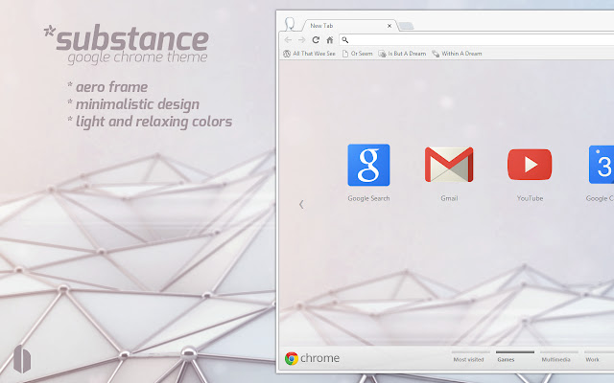This screenshot has height=383, width=614.
Task: Launch the YouTube app icon
Action: pyautogui.click(x=530, y=165)
